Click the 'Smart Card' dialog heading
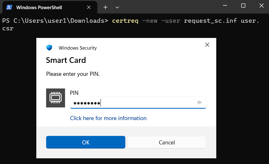The image size is (269, 164). coord(66,60)
